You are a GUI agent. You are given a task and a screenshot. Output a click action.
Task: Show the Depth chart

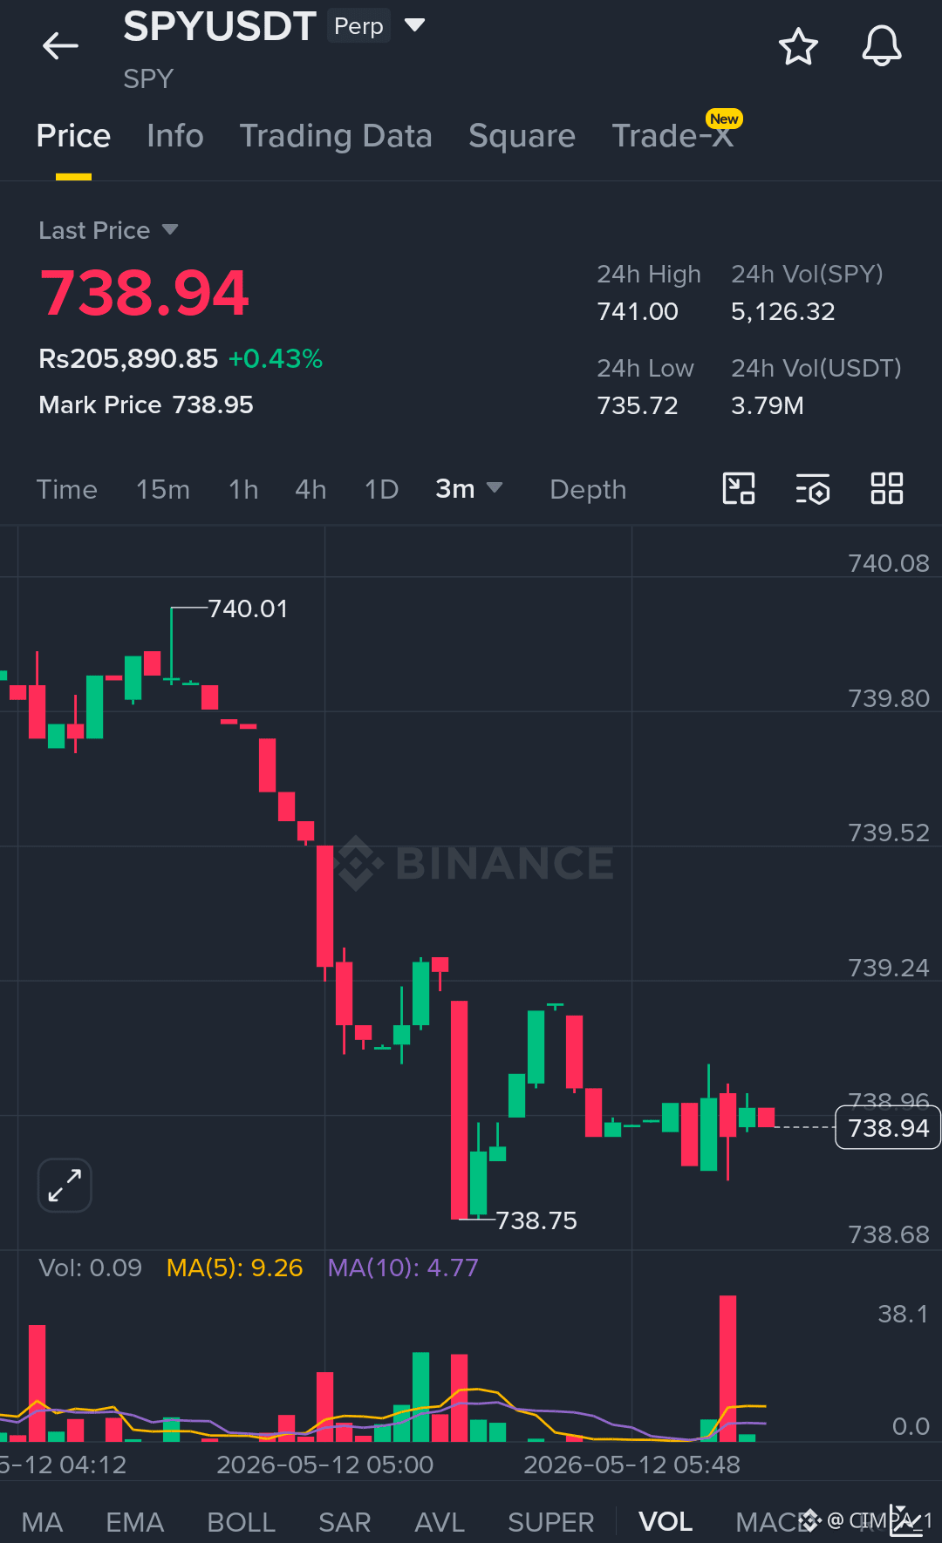[588, 489]
